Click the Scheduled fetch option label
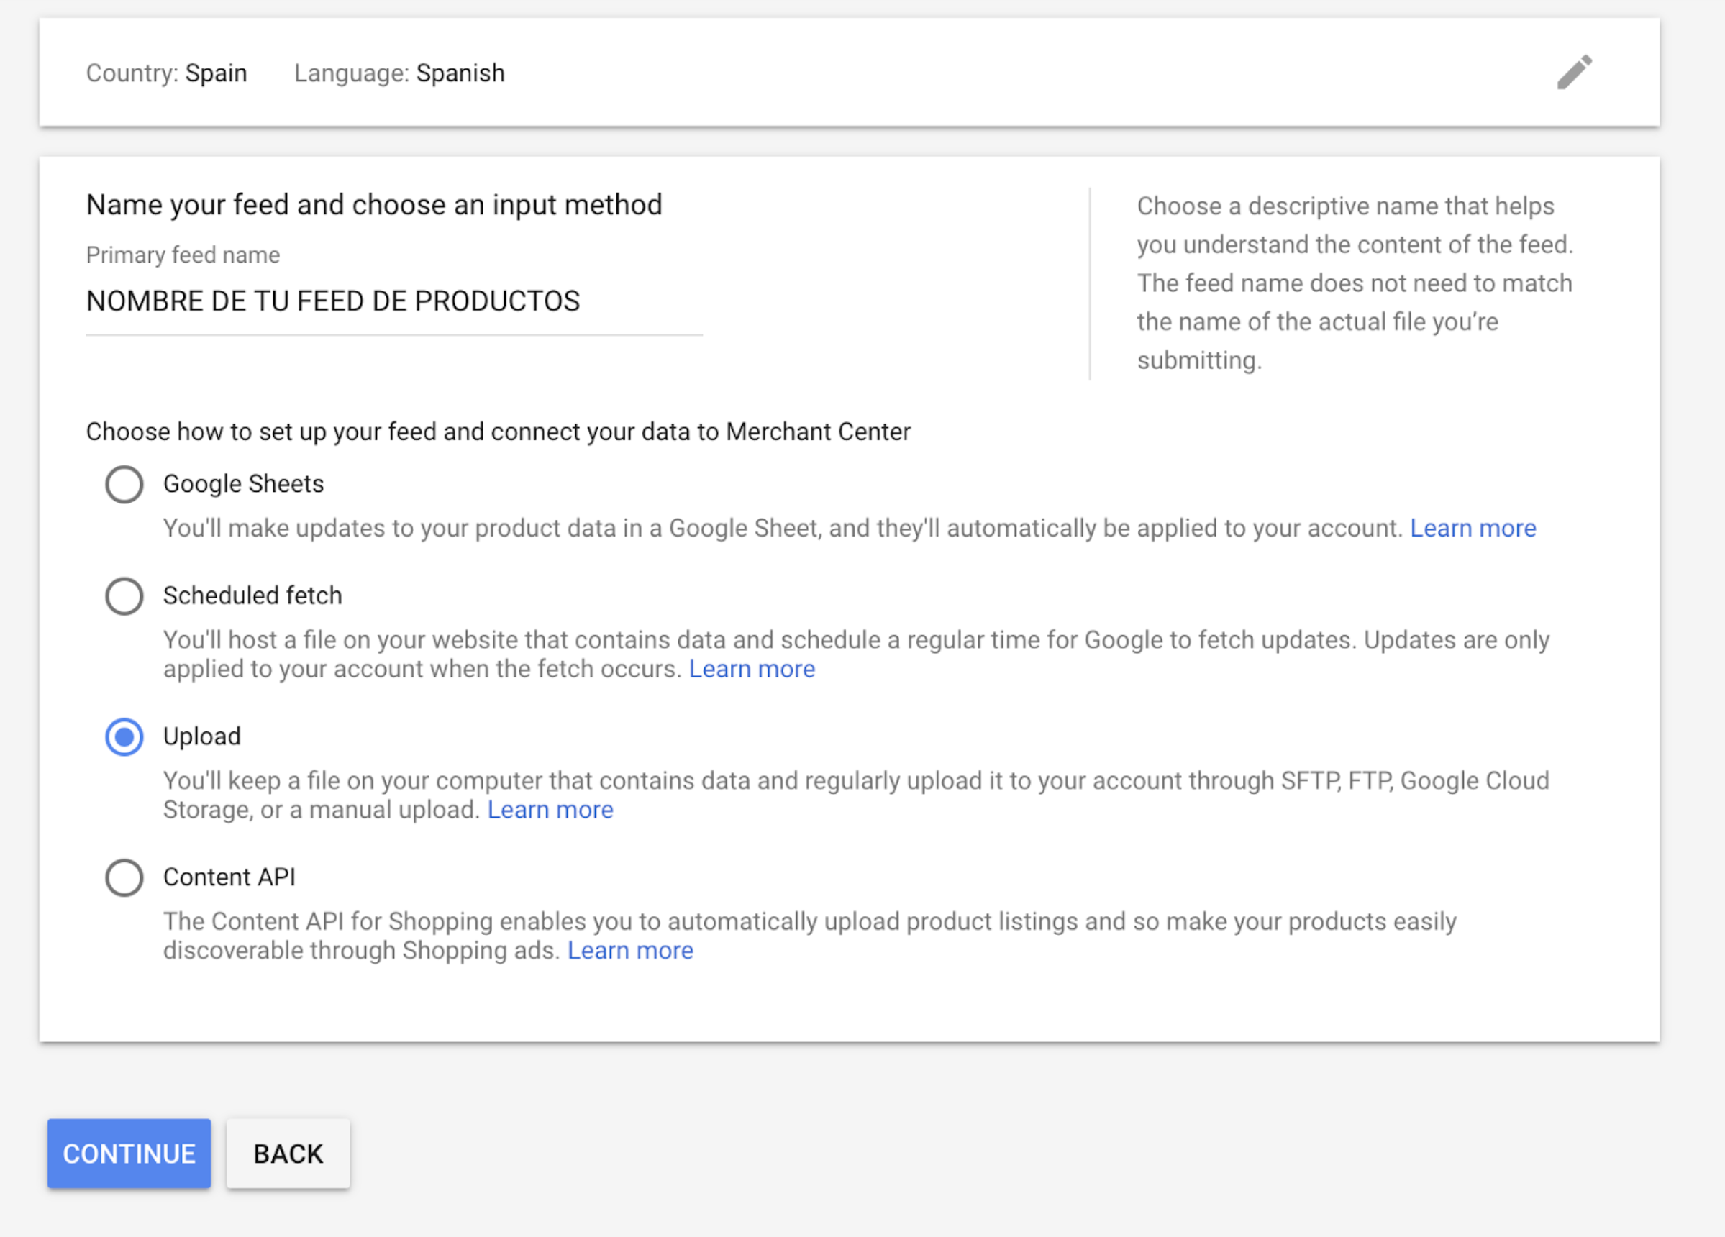The width and height of the screenshot is (1725, 1237). [252, 595]
